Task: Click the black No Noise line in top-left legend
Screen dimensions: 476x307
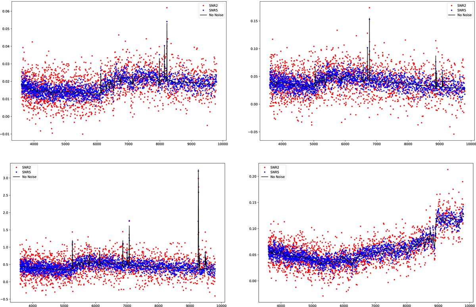Action: (x=203, y=15)
